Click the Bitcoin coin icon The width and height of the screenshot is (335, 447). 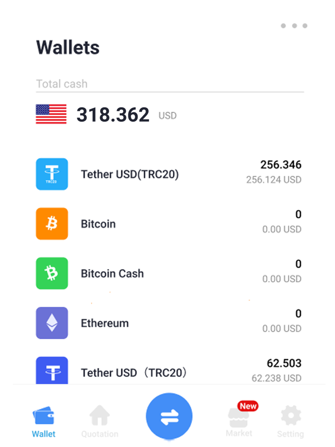[x=52, y=223]
